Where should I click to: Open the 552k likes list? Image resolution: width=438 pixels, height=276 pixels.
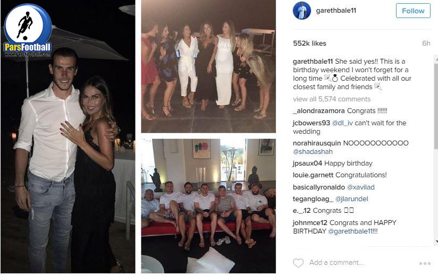point(309,43)
